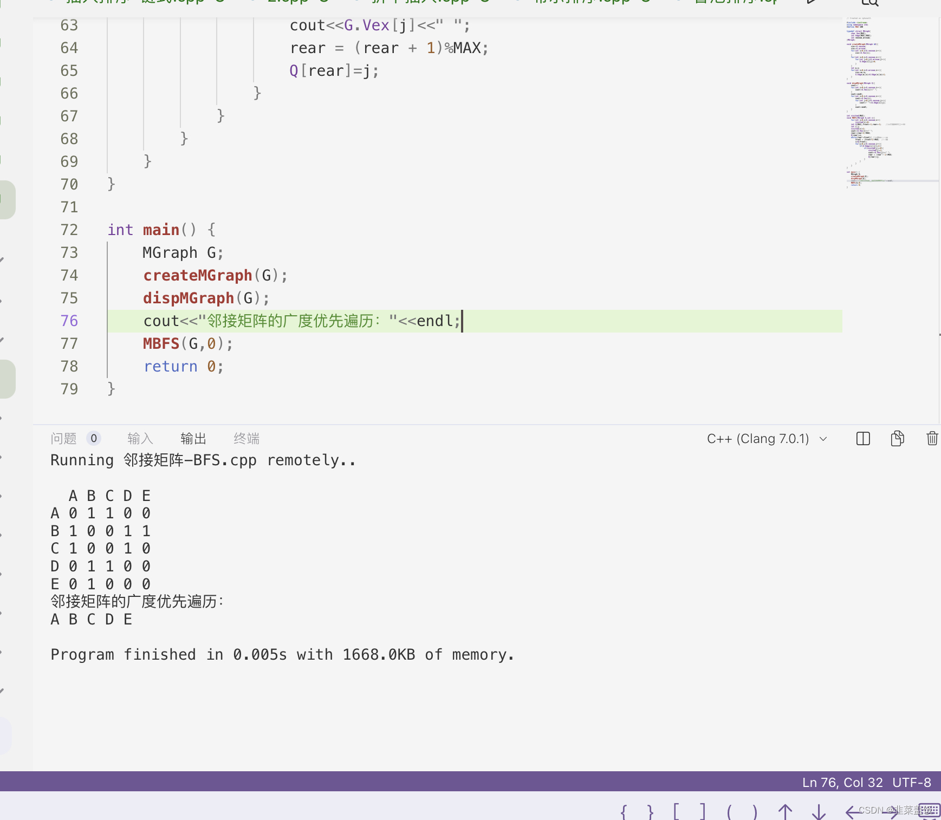The width and height of the screenshot is (941, 820).
Task: Move cursor up with arrow icon
Action: click(785, 811)
